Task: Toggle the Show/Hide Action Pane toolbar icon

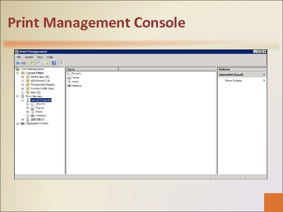Action: coord(60,63)
